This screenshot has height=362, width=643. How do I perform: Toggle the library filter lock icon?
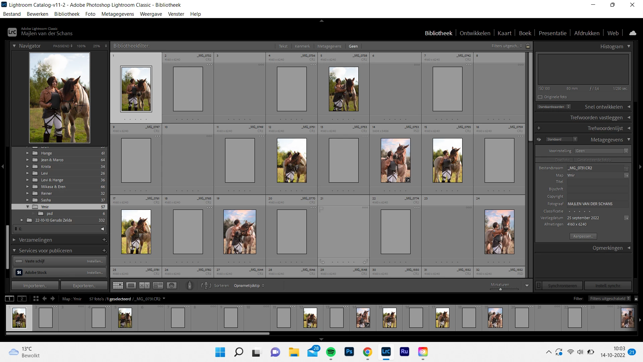[x=528, y=46]
